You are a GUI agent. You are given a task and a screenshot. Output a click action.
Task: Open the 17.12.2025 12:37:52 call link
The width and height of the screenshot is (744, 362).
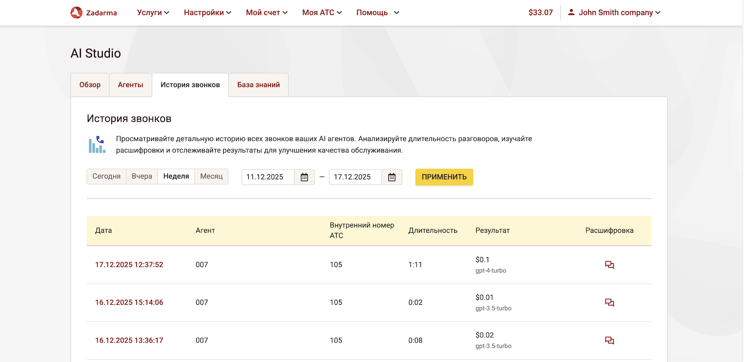[x=129, y=265]
